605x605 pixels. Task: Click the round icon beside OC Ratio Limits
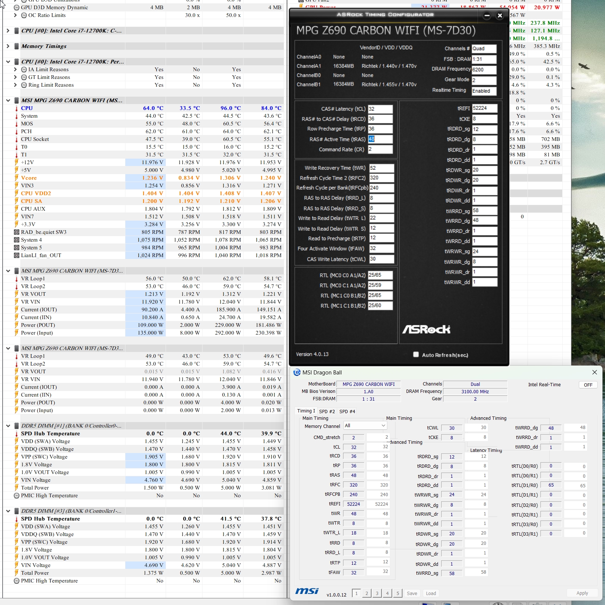24,15
